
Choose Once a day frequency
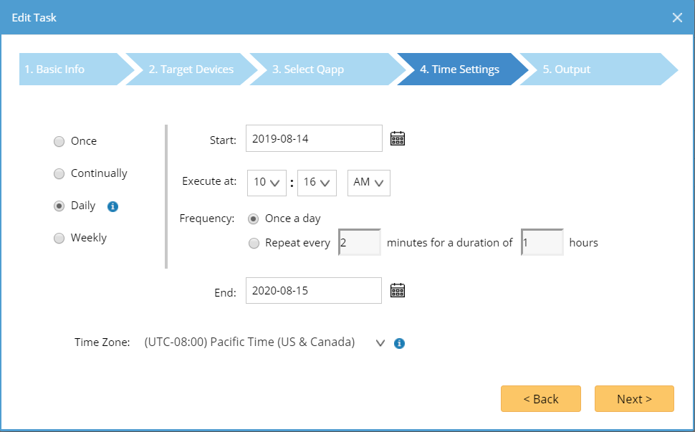254,219
